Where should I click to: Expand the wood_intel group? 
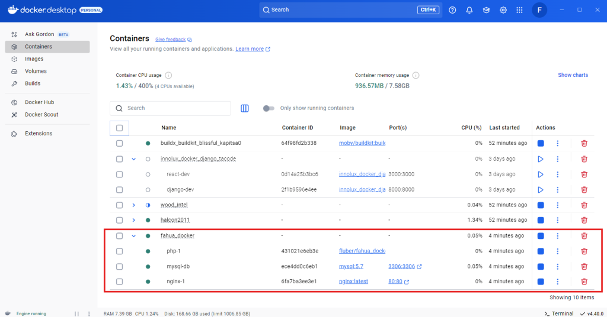click(133, 205)
